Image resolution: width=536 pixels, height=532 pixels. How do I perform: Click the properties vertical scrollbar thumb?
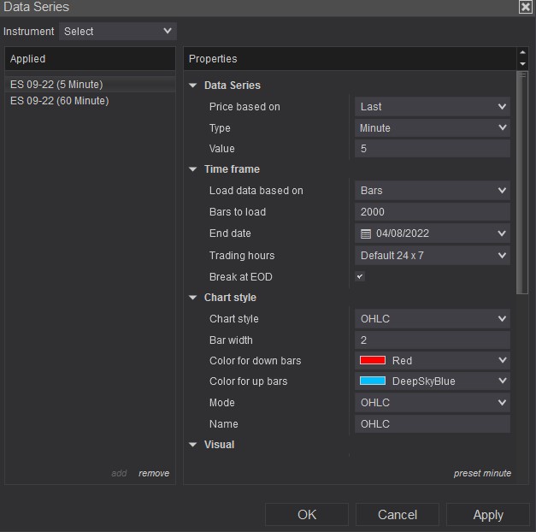pyautogui.click(x=522, y=182)
